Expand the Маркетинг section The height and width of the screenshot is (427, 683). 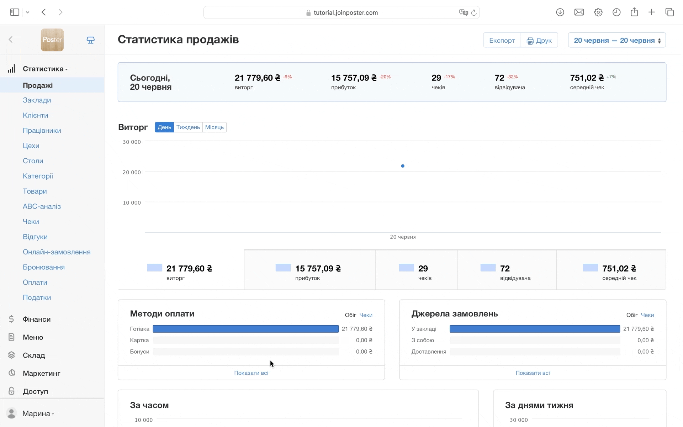click(x=42, y=374)
